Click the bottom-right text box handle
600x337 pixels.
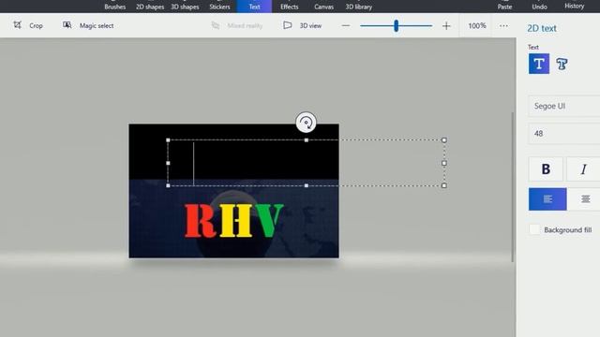(444, 185)
